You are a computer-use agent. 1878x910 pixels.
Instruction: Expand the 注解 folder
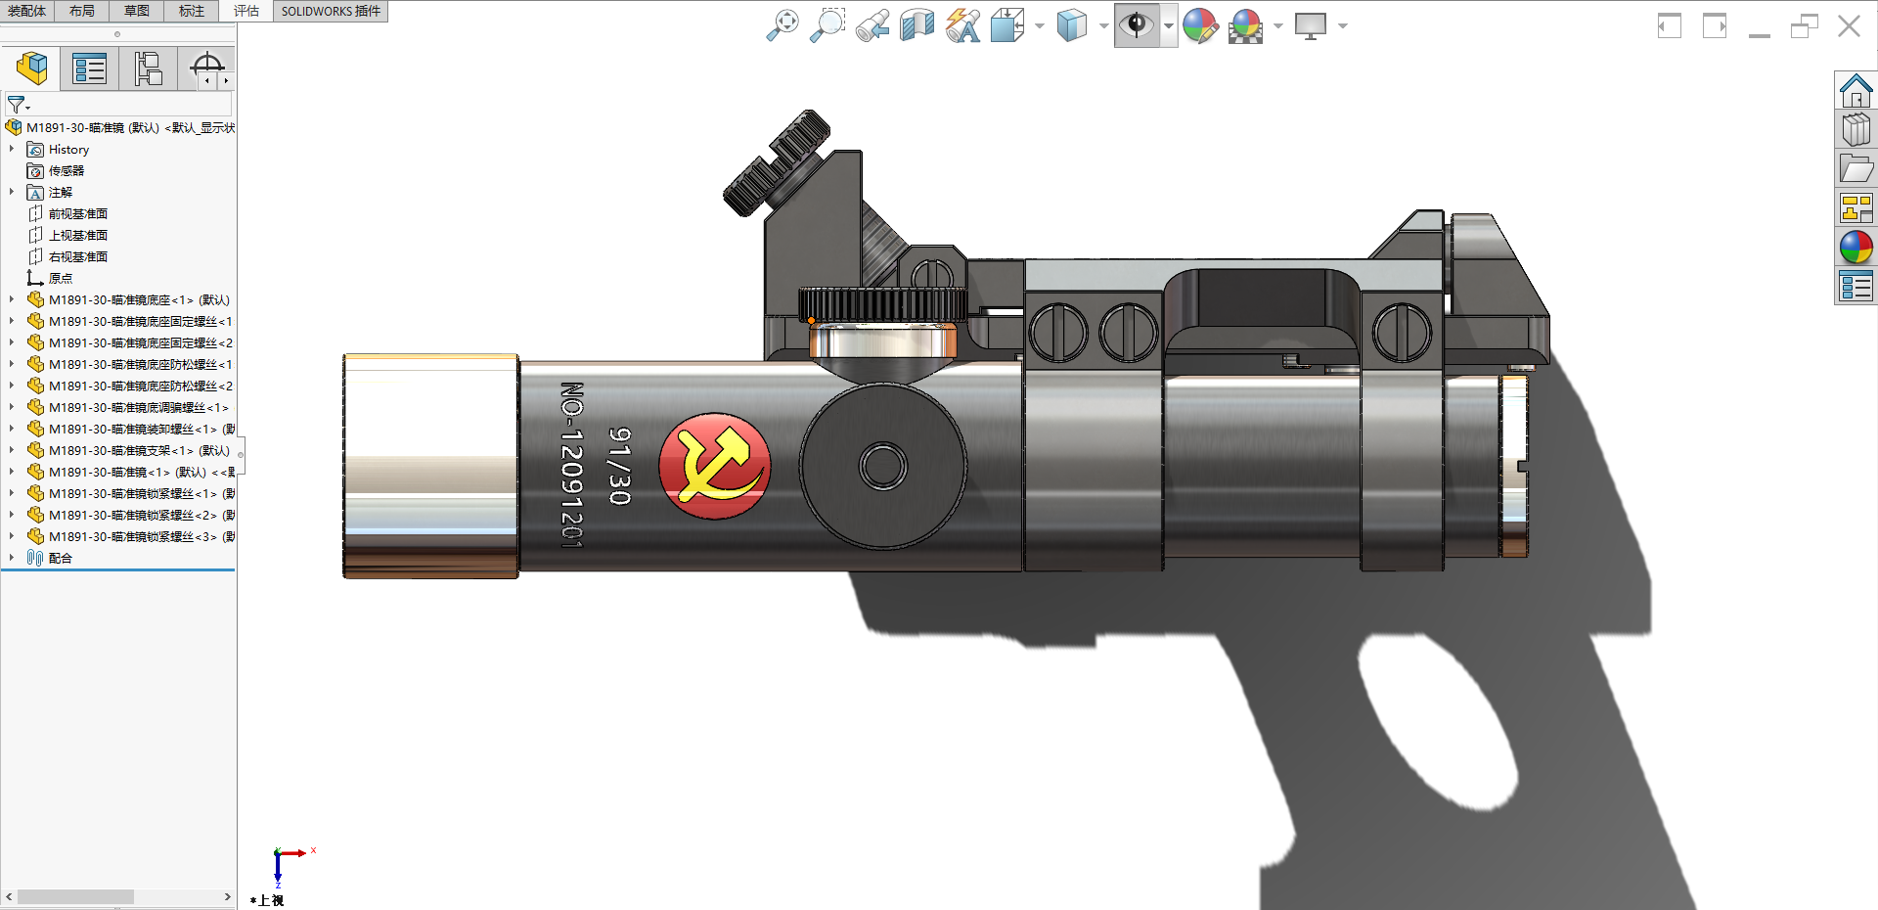click(x=12, y=193)
